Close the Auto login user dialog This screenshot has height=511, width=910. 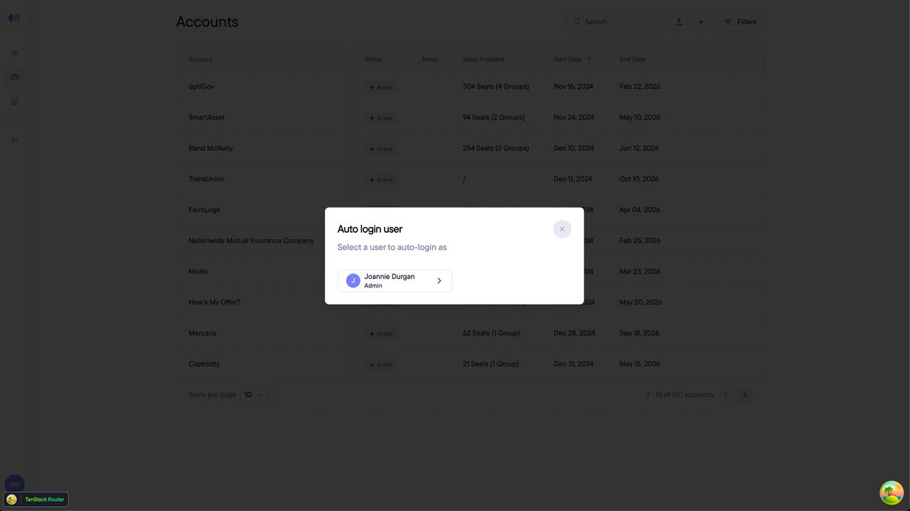pyautogui.click(x=562, y=229)
